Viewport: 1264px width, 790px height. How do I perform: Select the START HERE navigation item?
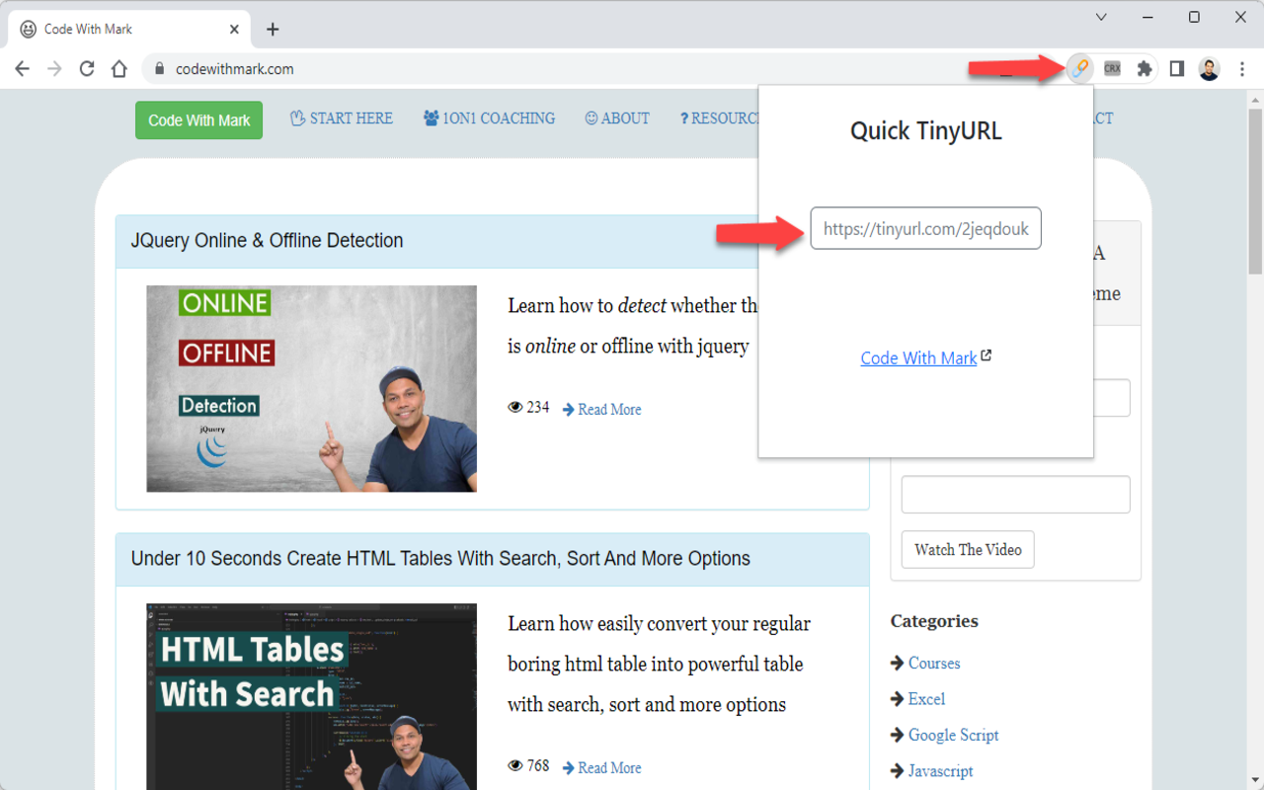(x=341, y=118)
